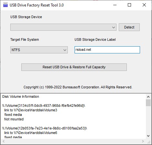Image resolution: width=152 pixels, height=145 pixels.
Task: Click the 'fixed media' line under HarddiskVolume3
Action: 13,115
